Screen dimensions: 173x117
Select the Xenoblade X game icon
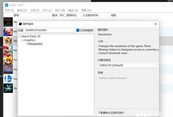point(8,88)
